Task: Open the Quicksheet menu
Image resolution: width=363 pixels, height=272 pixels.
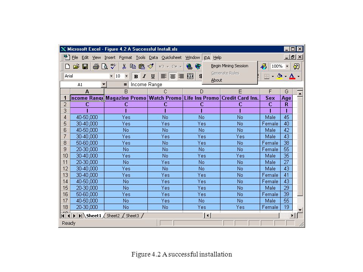Action: 172,57
